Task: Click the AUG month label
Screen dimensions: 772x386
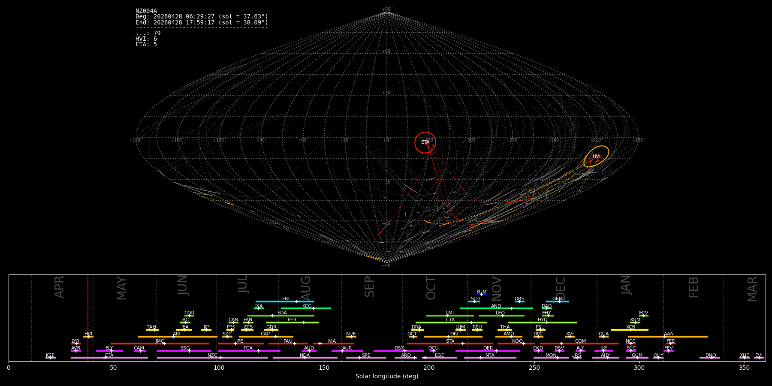Action: [305, 287]
